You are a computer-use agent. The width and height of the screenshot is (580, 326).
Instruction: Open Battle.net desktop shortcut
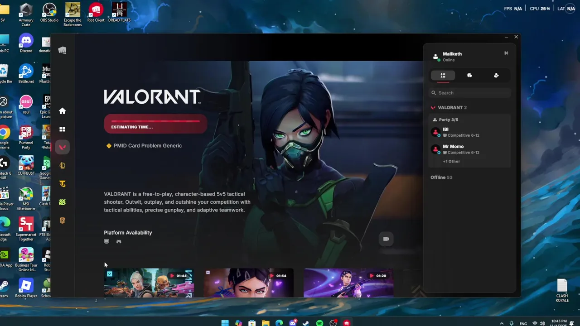pyautogui.click(x=26, y=74)
